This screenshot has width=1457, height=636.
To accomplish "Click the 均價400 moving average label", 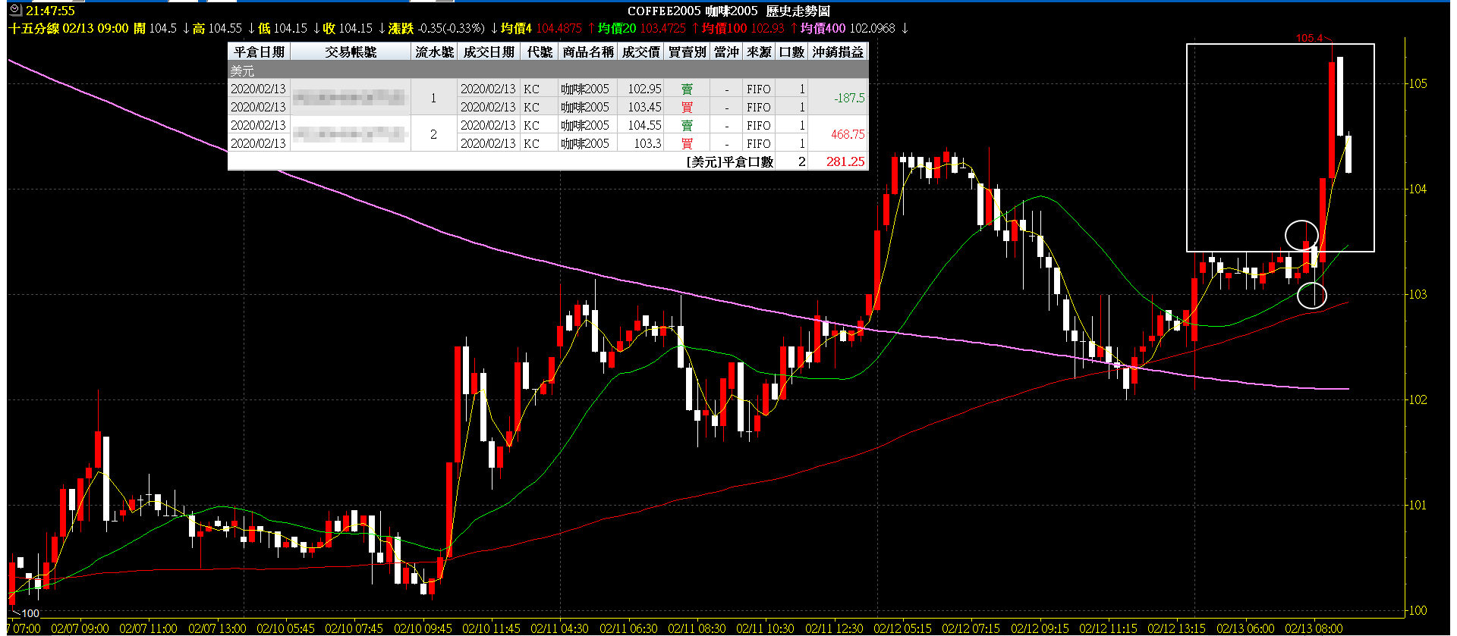I will point(823,28).
